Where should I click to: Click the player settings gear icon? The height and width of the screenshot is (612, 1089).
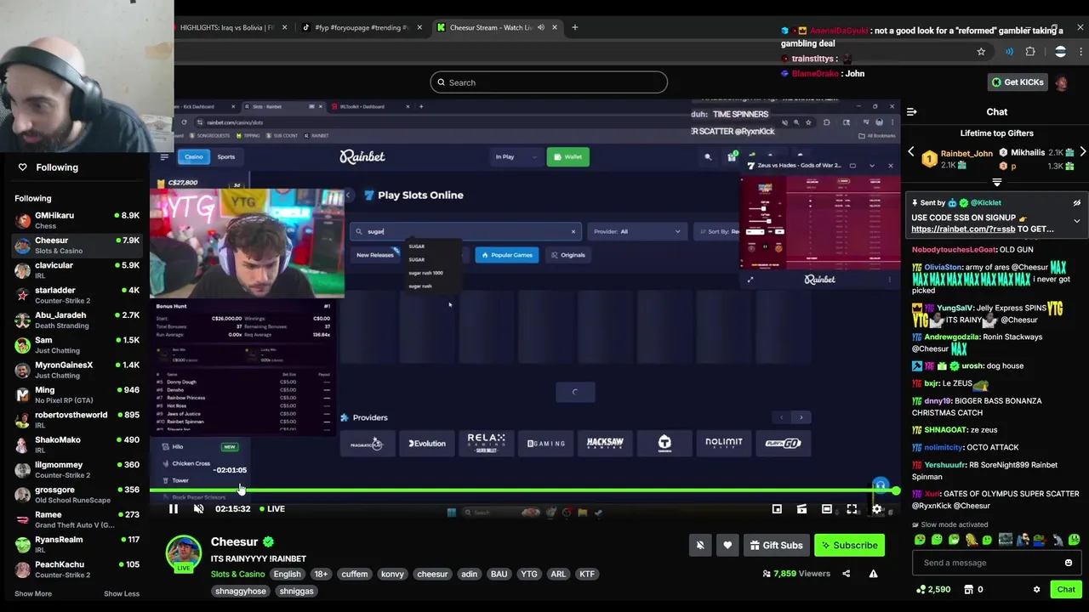(x=876, y=508)
